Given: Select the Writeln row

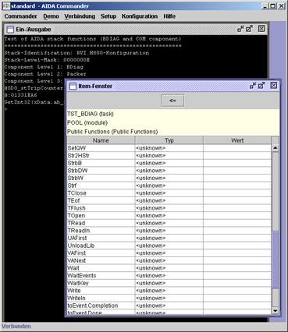Looking at the screenshot, I should [169, 298].
